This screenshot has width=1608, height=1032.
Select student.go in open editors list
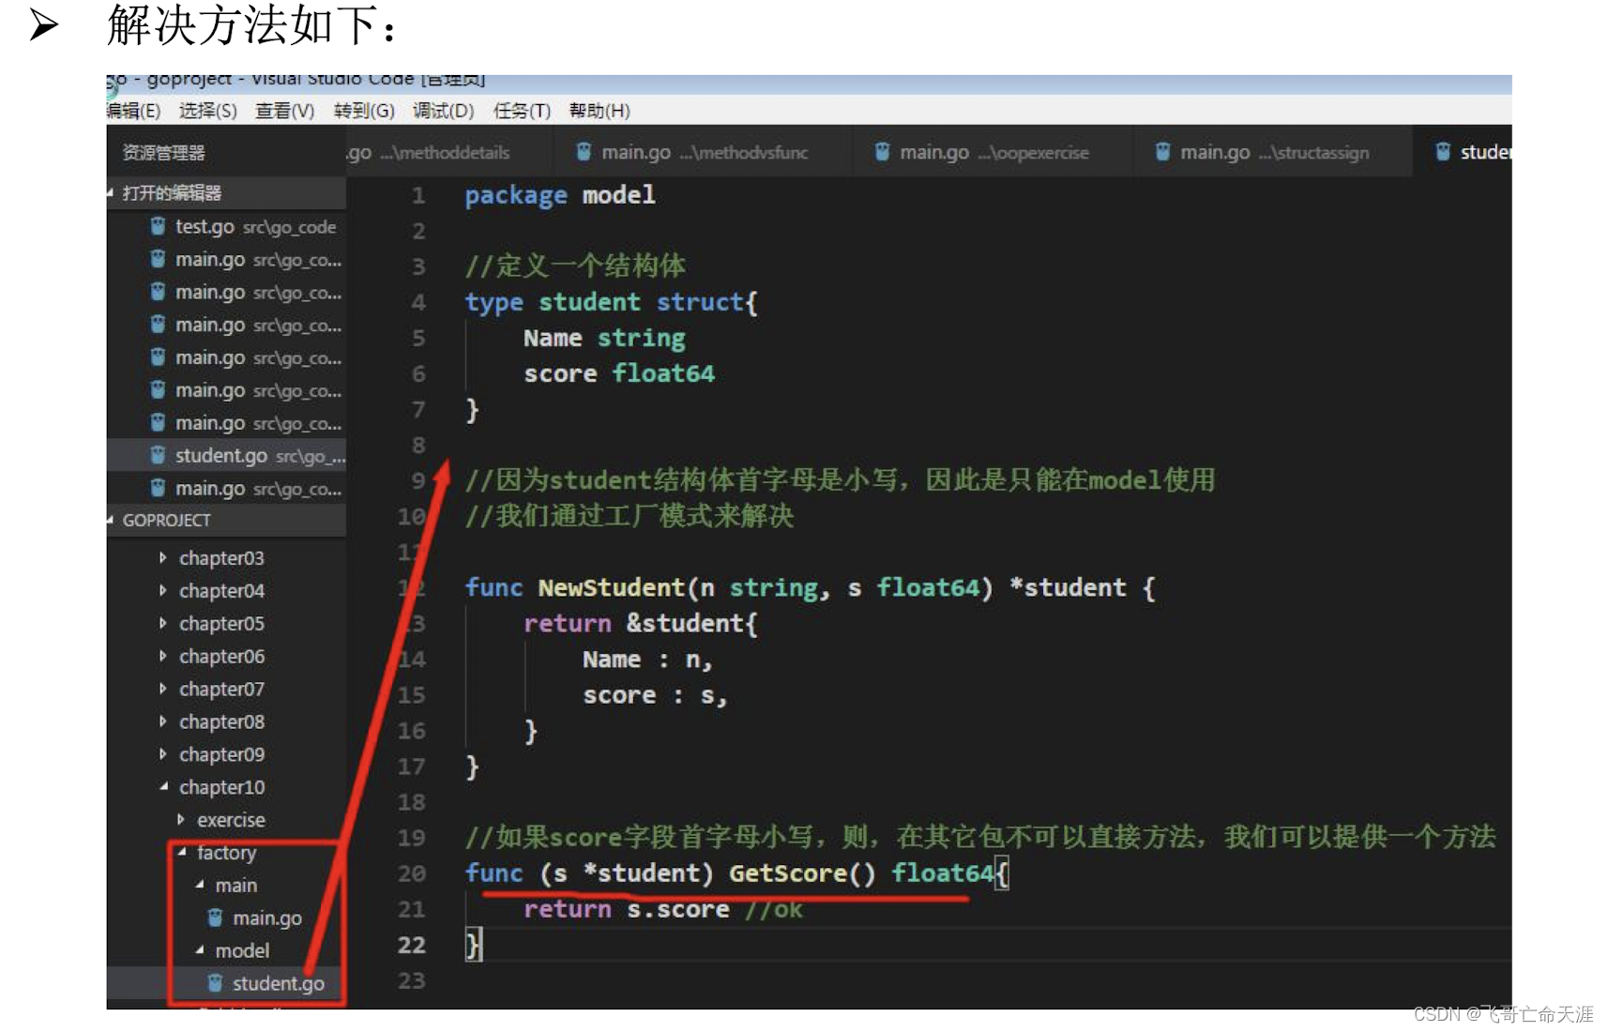pyautogui.click(x=226, y=455)
